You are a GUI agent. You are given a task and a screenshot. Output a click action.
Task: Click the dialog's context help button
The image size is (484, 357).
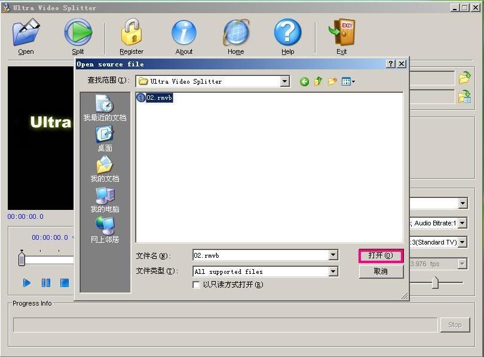(x=391, y=64)
